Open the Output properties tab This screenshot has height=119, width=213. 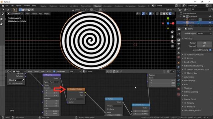tap(179, 44)
